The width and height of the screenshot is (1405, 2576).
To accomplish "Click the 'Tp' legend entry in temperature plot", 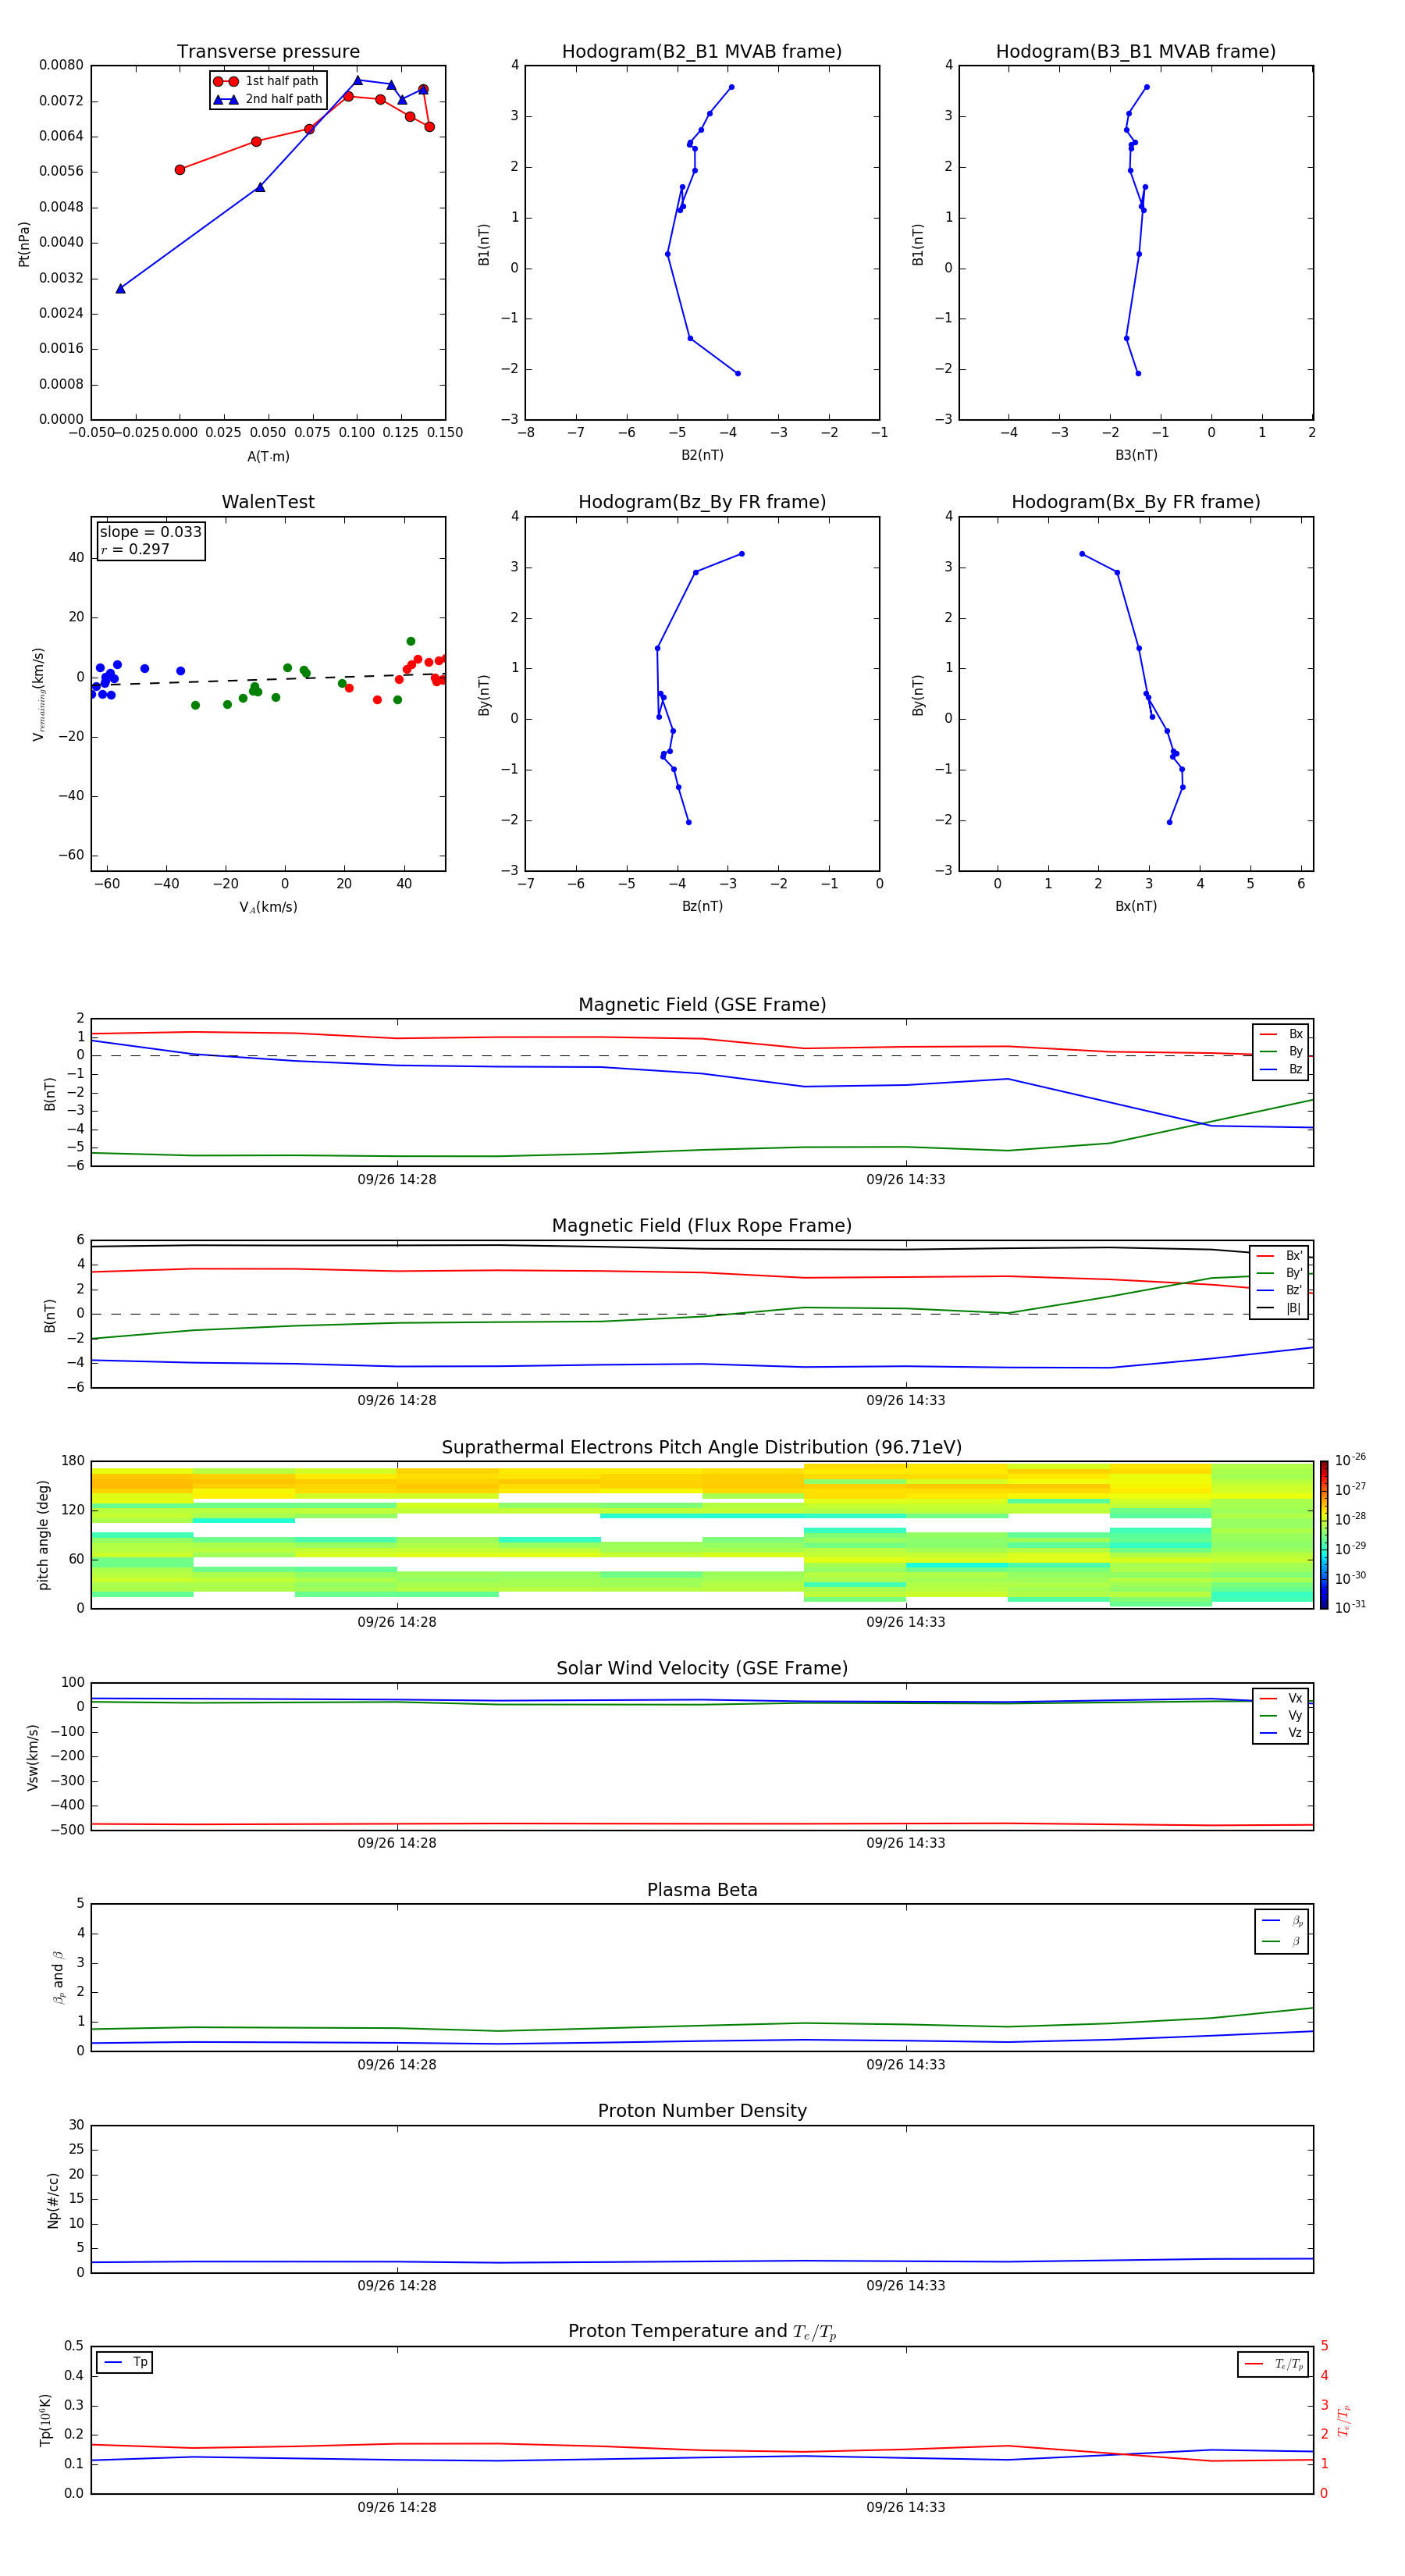I will [x=125, y=2362].
